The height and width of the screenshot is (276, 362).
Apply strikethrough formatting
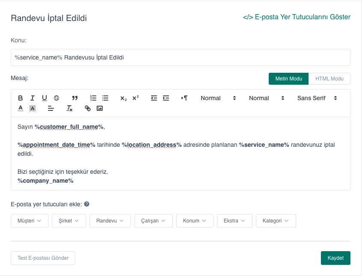[56, 98]
